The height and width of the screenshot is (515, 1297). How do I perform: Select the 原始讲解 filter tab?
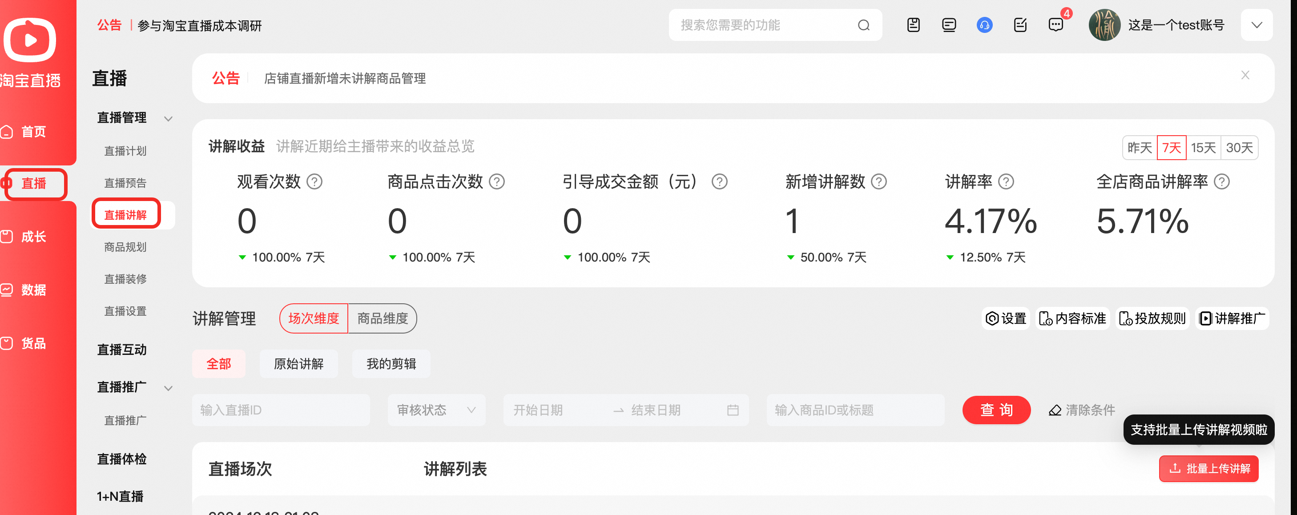[298, 363]
